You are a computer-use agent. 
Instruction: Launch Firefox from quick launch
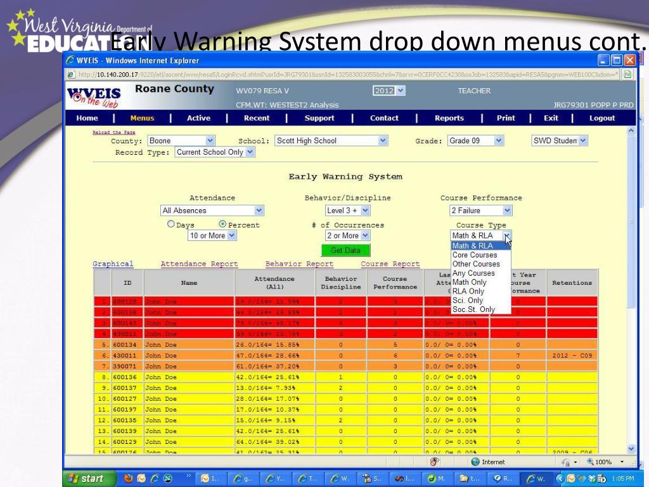point(129,479)
